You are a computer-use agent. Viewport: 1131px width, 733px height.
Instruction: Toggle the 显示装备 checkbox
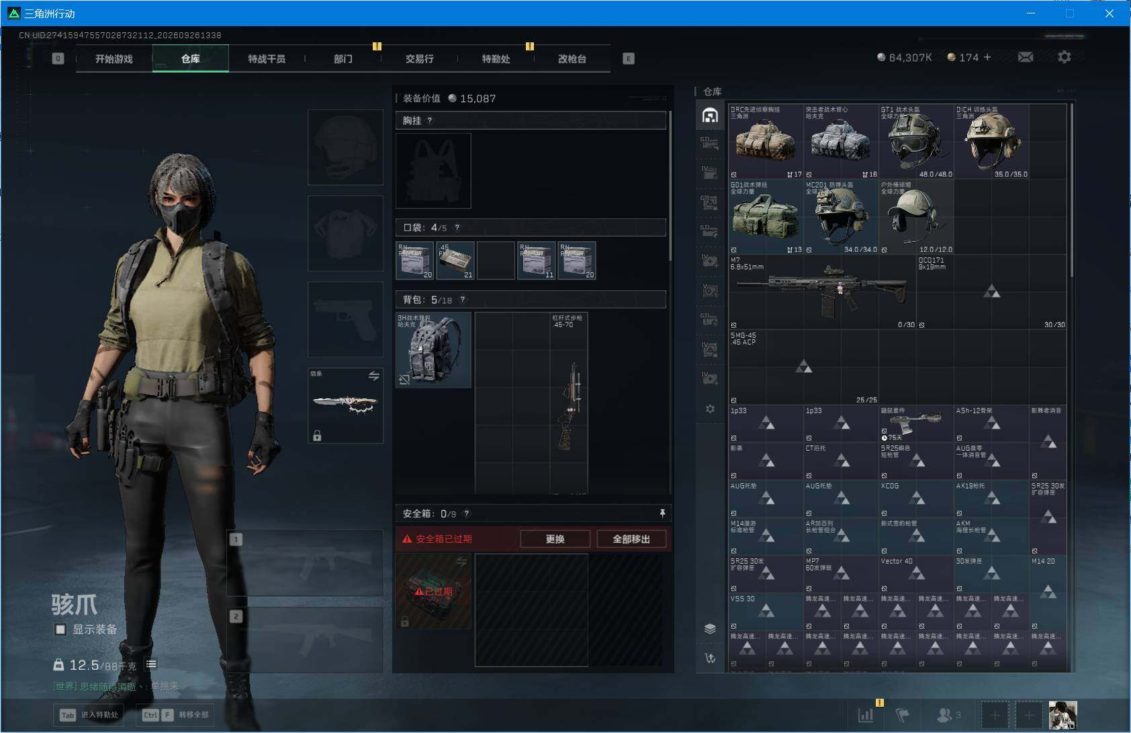tap(60, 630)
